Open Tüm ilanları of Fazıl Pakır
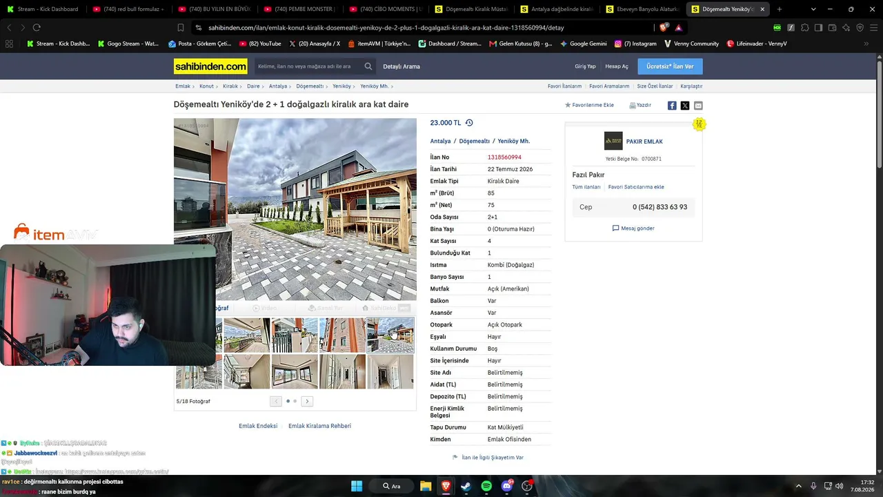This screenshot has width=883, height=497. click(586, 187)
